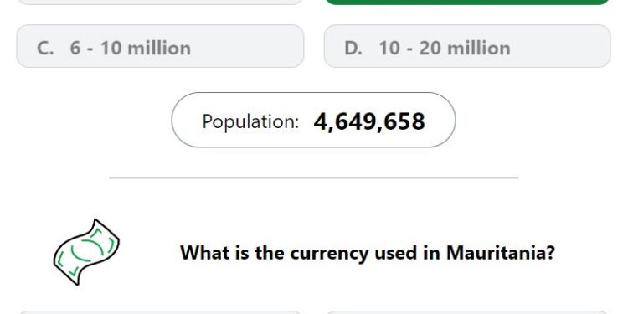Viewport: 628px width, 314px height.
Task: Click the question about Mauritania's currency
Action: [x=368, y=253]
